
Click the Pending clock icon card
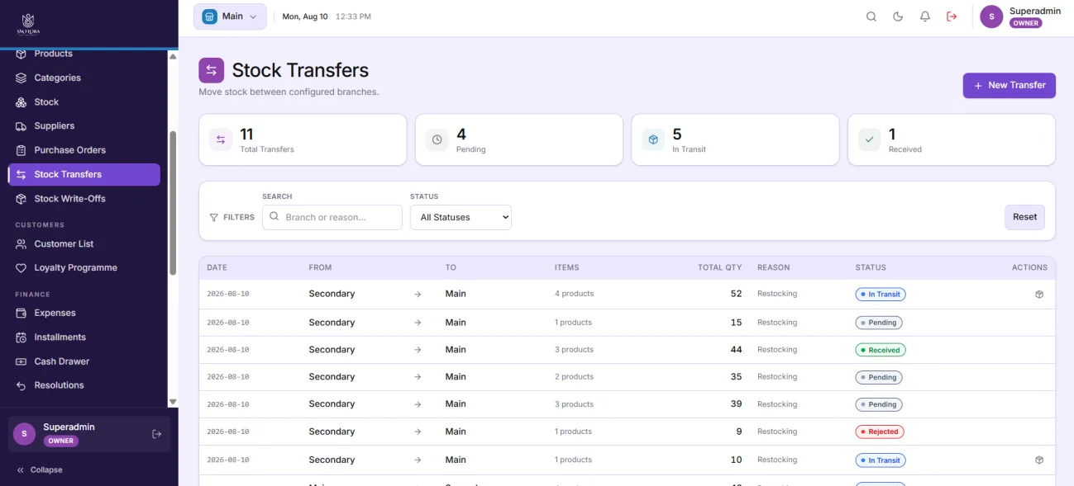(x=437, y=140)
